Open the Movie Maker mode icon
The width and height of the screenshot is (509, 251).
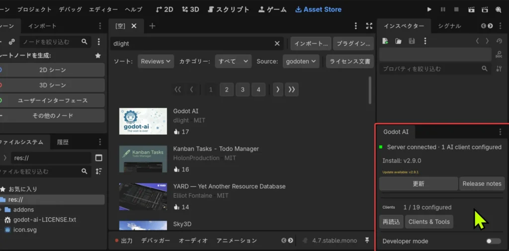498,9
